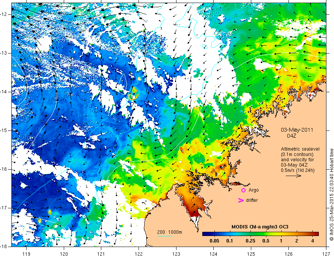The width and height of the screenshot is (334, 258).
Task: Click longitude axis label '121'
Action: 101,254
